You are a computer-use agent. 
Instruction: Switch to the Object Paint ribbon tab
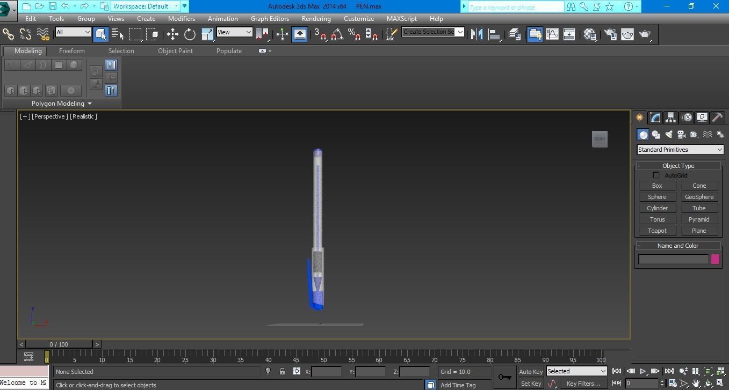click(175, 51)
